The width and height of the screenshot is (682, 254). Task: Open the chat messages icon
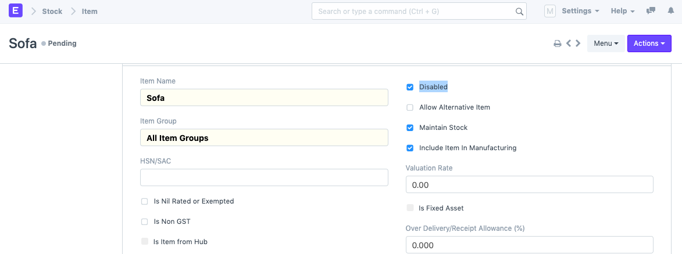click(x=651, y=11)
